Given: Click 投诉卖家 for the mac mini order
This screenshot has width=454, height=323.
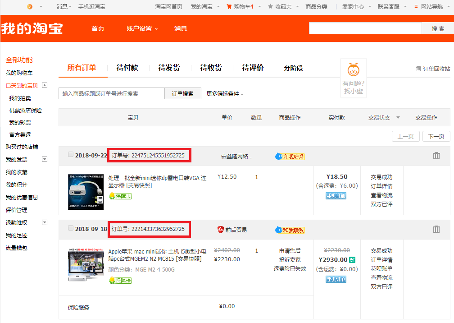Looking at the screenshot, I should tap(290, 259).
